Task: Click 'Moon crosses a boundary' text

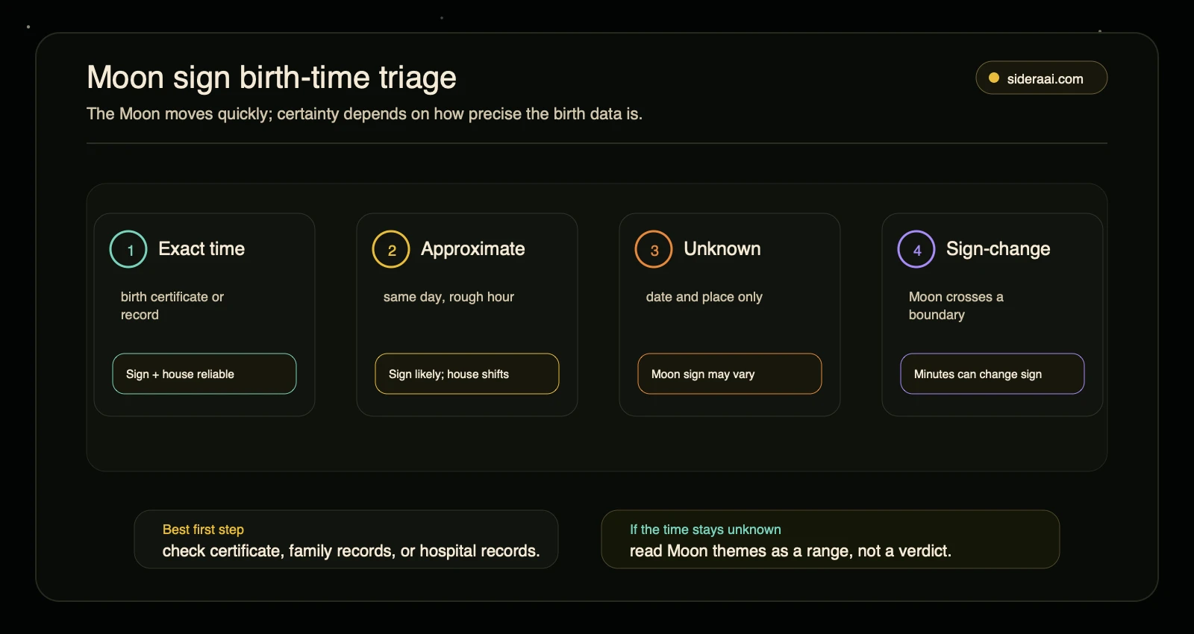Action: coord(956,306)
